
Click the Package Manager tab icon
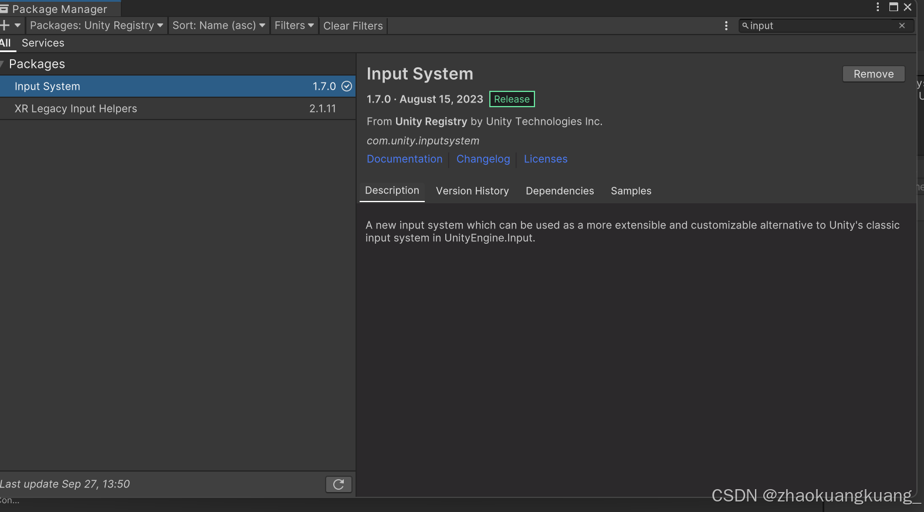[x=5, y=9]
